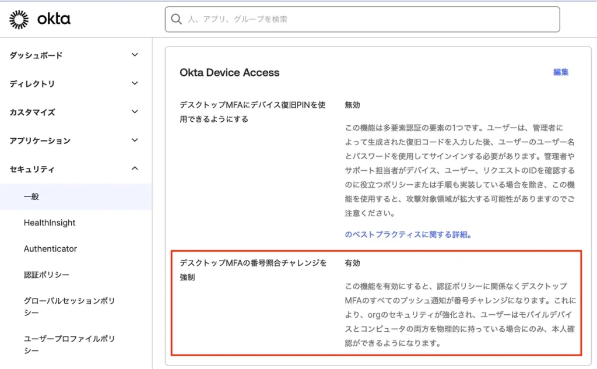Open the ダッシュボード menu
Viewport: 597px width, 369px height.
pos(36,55)
